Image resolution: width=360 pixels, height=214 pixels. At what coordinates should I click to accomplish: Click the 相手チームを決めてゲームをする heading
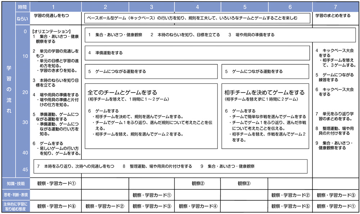click(x=264, y=92)
